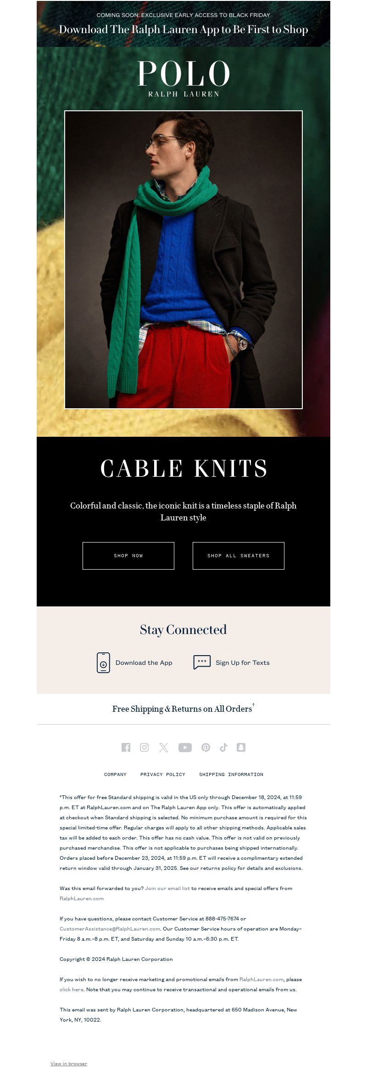This screenshot has height=1074, width=367.
Task: Click the cable knit model photo
Action: point(183,259)
